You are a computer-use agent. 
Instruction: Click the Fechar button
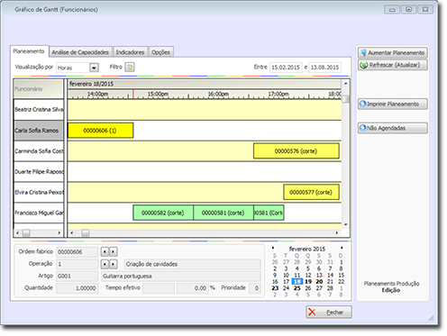pos(329,313)
